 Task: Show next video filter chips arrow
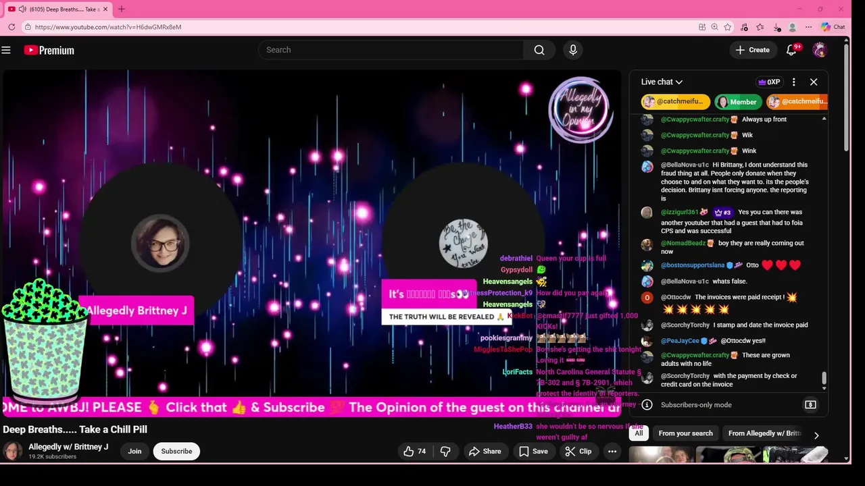point(816,435)
